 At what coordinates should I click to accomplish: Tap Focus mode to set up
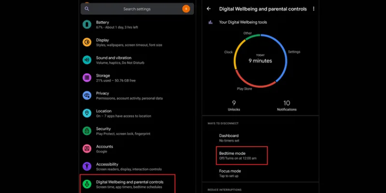tap(260, 173)
